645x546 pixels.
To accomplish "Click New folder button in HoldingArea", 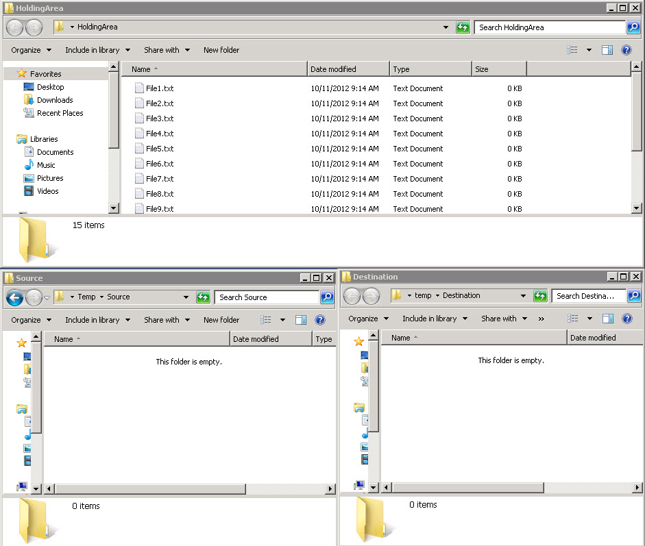I will 221,50.
